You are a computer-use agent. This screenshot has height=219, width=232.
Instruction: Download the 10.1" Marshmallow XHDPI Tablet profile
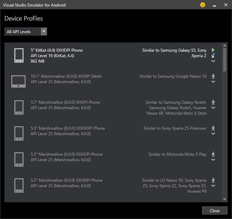[x=213, y=76]
